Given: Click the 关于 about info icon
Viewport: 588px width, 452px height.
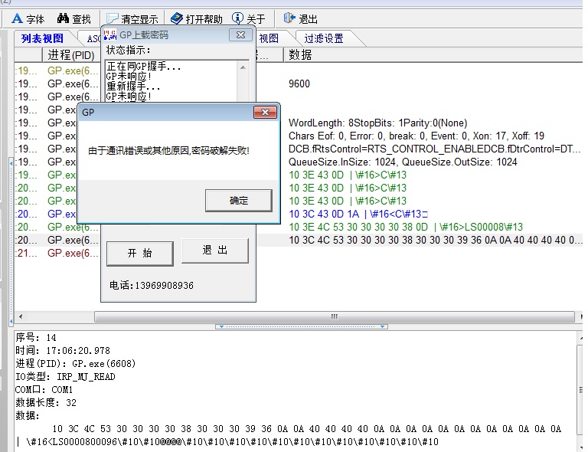Looking at the screenshot, I should point(237,18).
